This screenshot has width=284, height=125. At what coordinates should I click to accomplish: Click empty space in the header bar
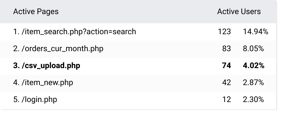136,12
